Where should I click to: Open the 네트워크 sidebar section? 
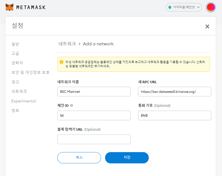[19, 91]
